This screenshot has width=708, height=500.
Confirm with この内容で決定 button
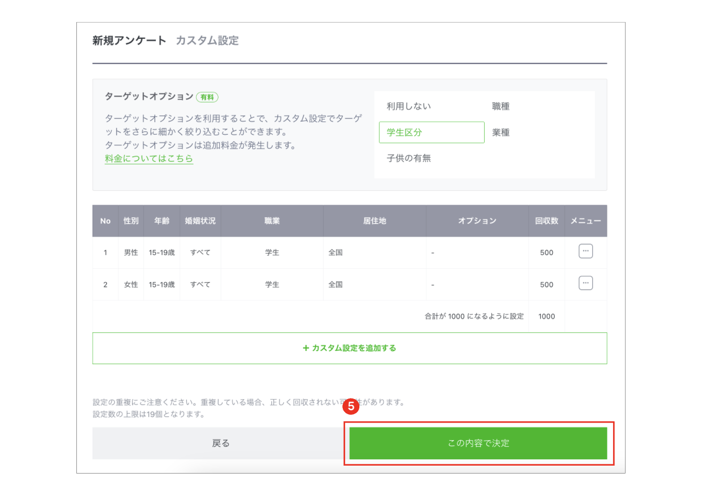point(478,443)
